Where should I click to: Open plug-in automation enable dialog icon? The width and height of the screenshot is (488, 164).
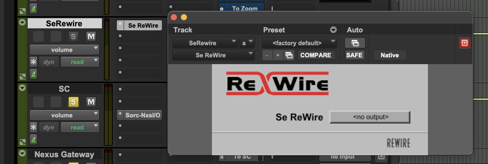(354, 43)
